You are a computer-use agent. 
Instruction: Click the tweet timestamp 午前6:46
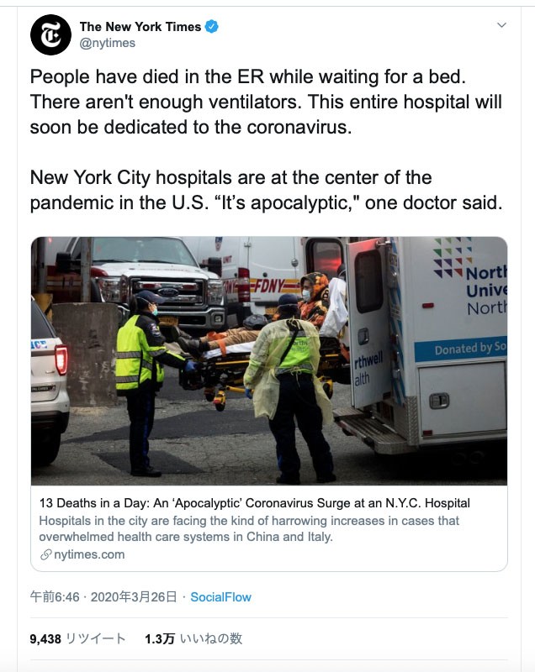click(55, 597)
